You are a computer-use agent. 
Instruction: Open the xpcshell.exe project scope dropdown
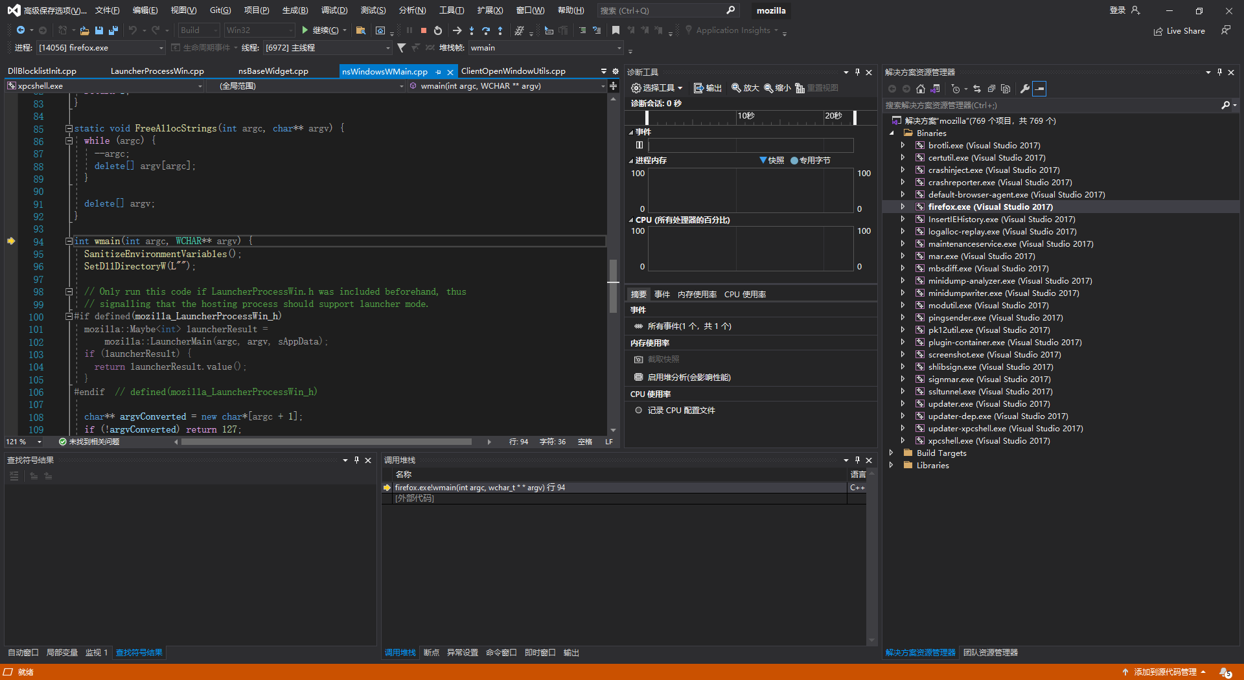coord(104,86)
